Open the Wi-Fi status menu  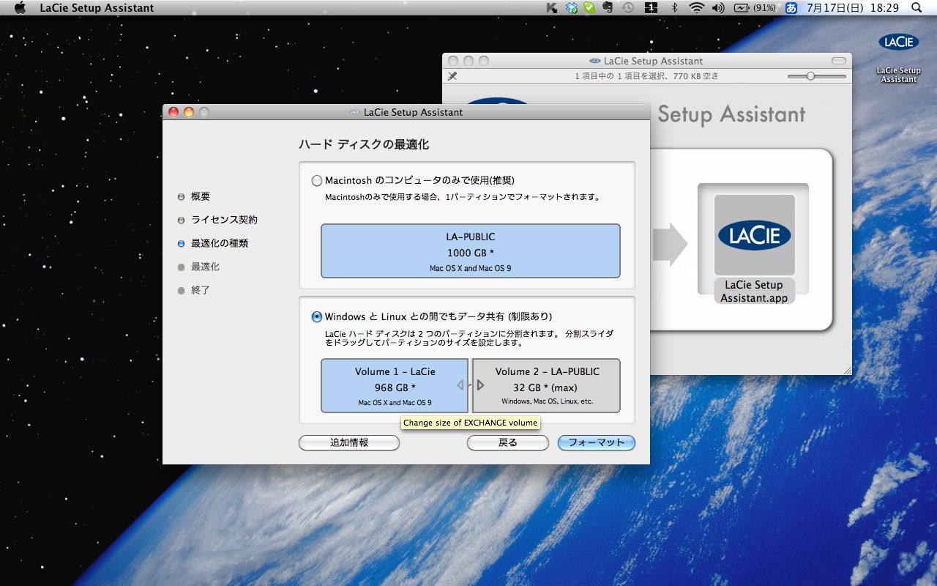[x=696, y=8]
